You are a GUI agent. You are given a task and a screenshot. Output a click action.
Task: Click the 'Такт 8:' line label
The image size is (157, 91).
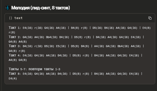15,74
